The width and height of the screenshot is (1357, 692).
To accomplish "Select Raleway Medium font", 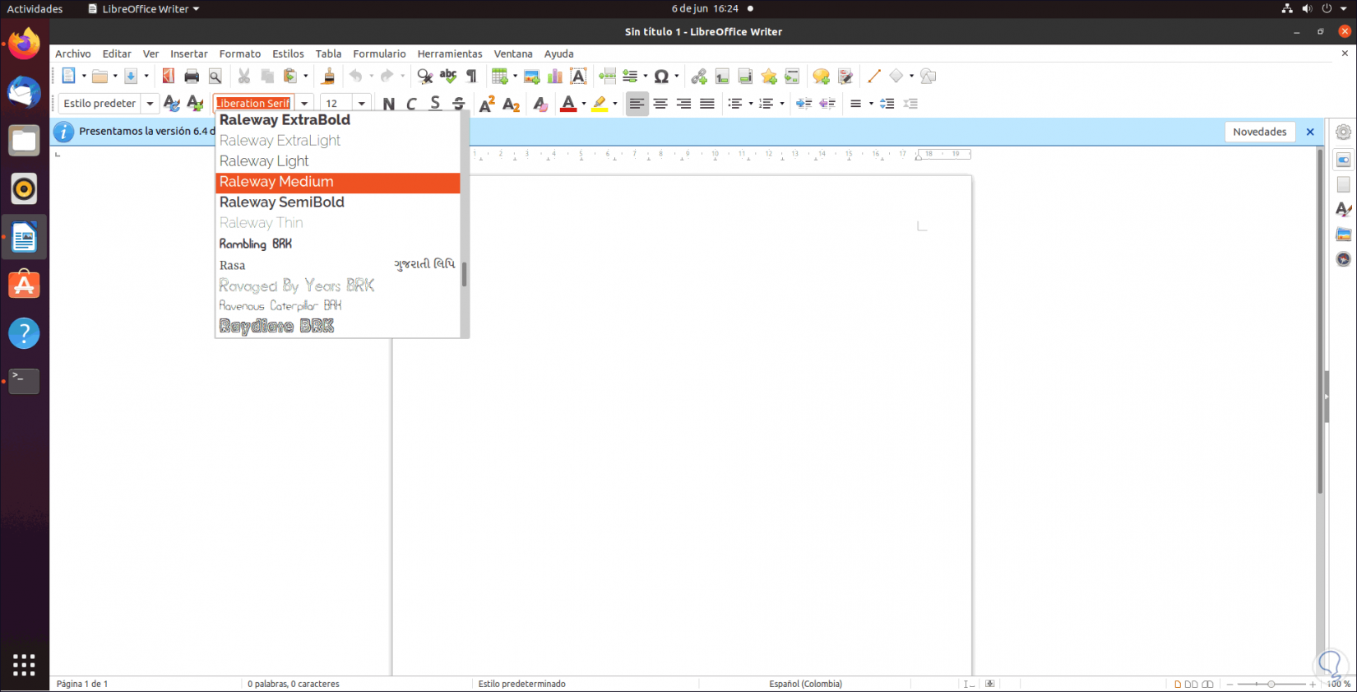I will pyautogui.click(x=337, y=183).
